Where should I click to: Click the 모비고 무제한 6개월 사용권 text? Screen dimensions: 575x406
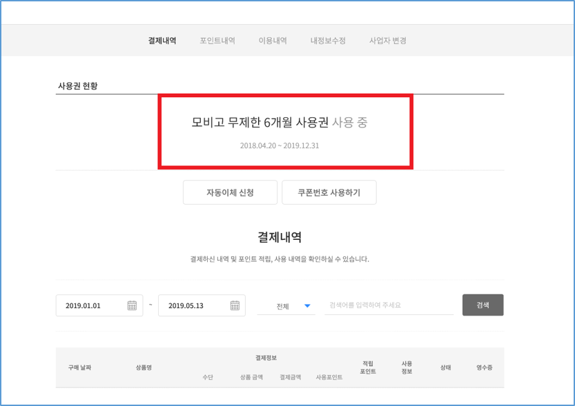(260, 122)
